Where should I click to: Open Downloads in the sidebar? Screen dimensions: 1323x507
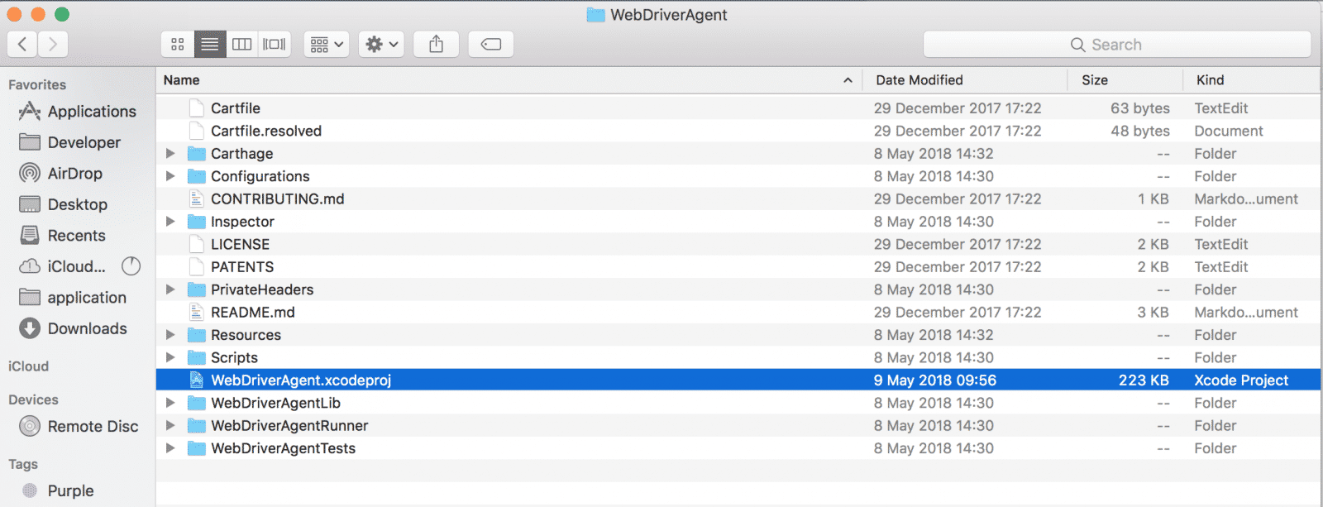(x=87, y=328)
